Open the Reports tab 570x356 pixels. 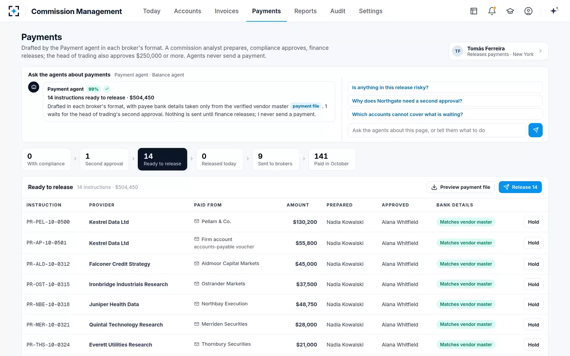point(306,11)
